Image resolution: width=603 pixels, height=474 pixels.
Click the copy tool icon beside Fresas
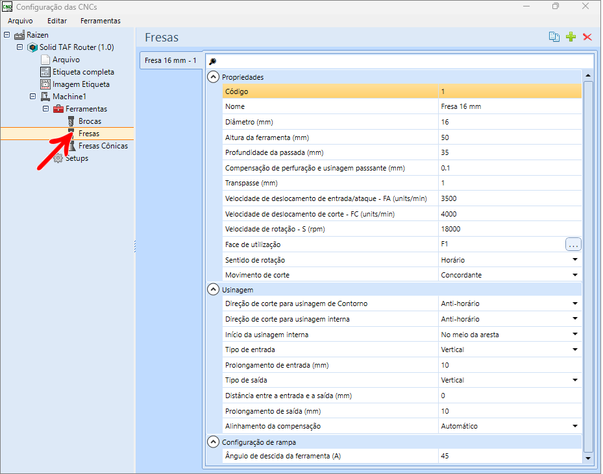(554, 37)
